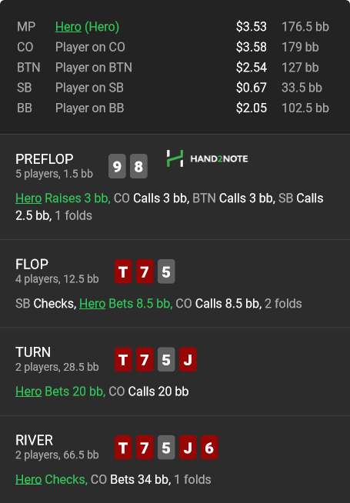
Task: Select the Player on SB row
Action: [x=173, y=88]
